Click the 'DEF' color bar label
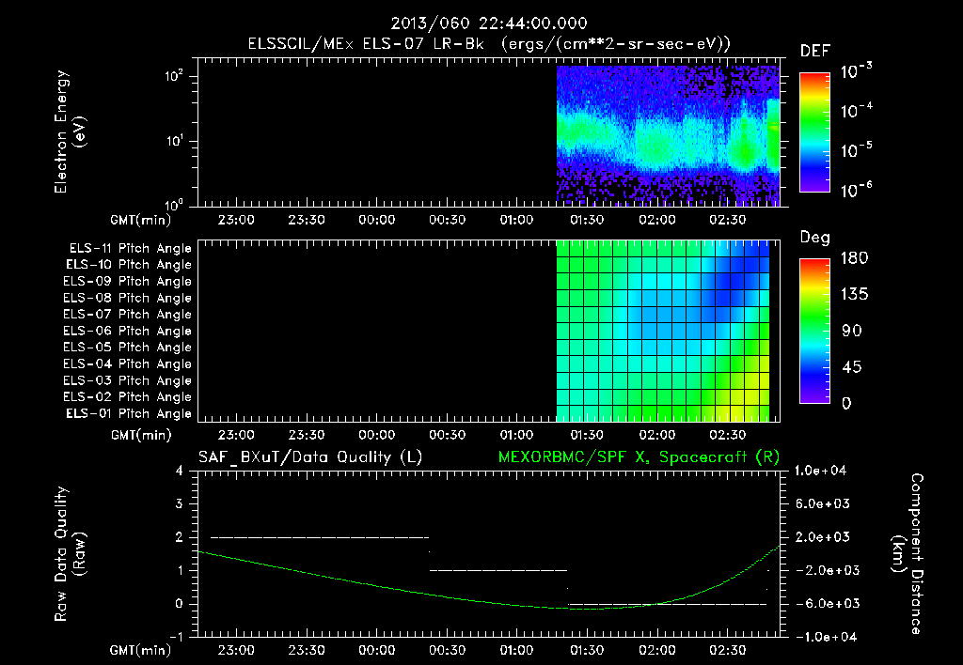Image resolution: width=963 pixels, height=665 pixels. pos(815,52)
